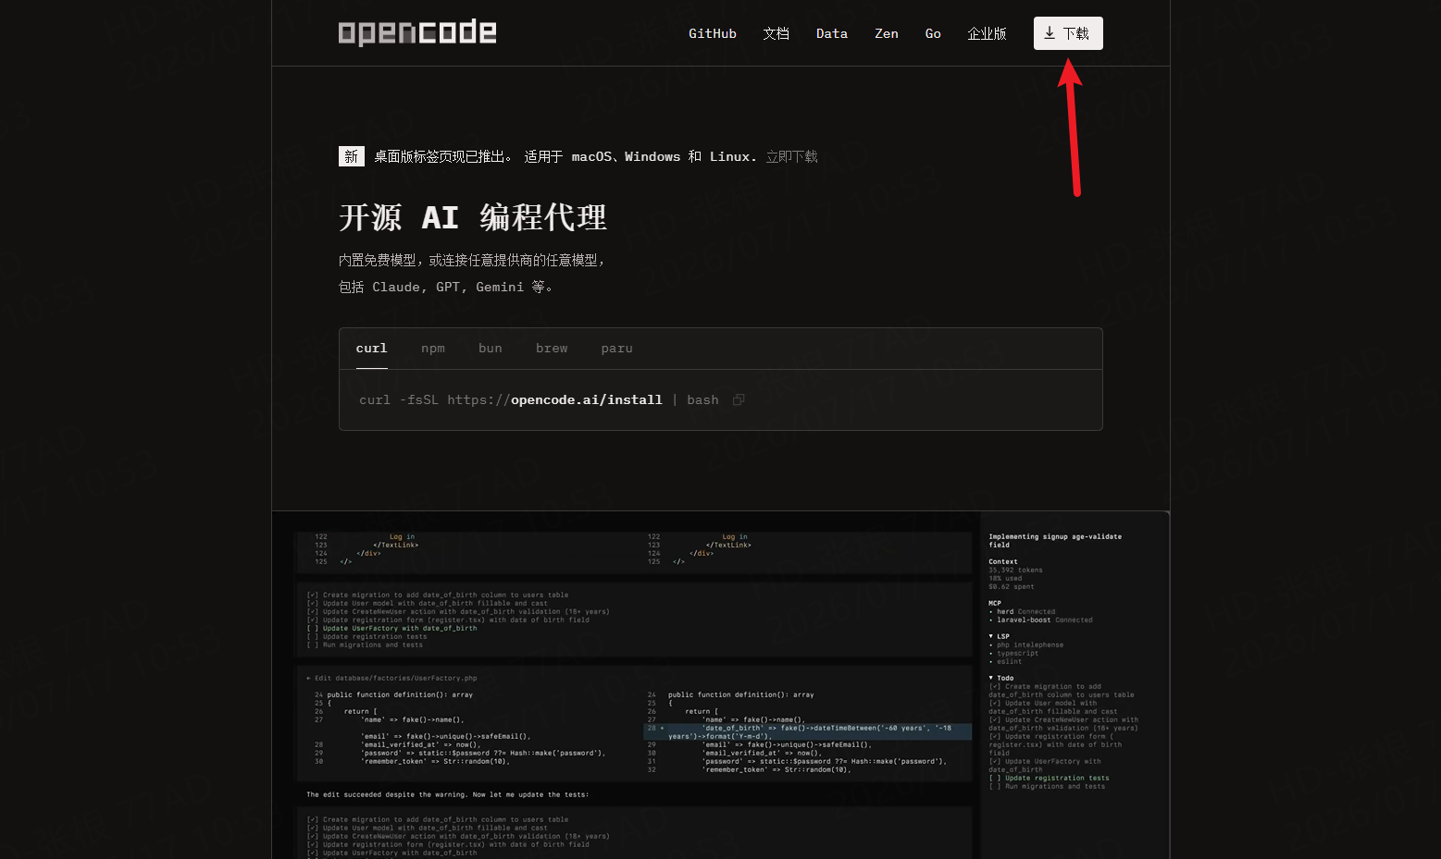Switch to the paru tab

click(x=617, y=349)
